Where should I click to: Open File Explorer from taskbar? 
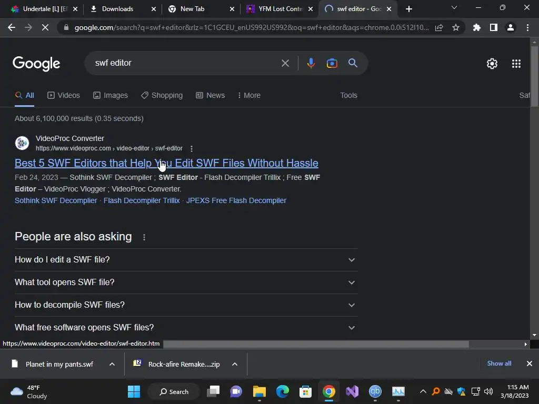click(259, 391)
